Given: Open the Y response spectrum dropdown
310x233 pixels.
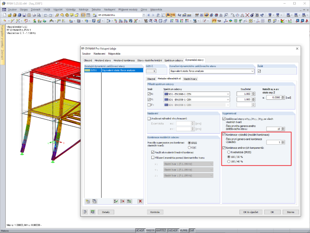Looking at the screenshot, I should click(x=228, y=99).
